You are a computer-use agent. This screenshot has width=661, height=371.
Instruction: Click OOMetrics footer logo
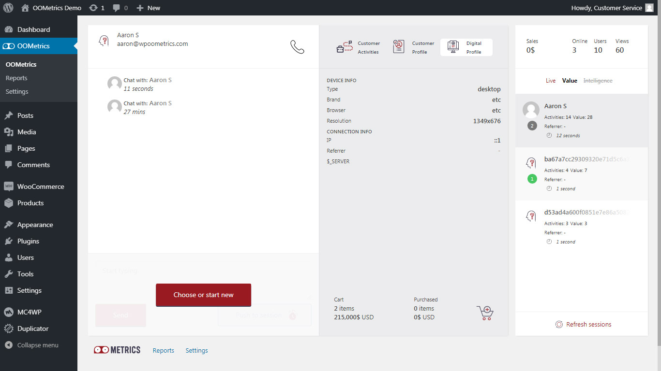pyautogui.click(x=117, y=350)
